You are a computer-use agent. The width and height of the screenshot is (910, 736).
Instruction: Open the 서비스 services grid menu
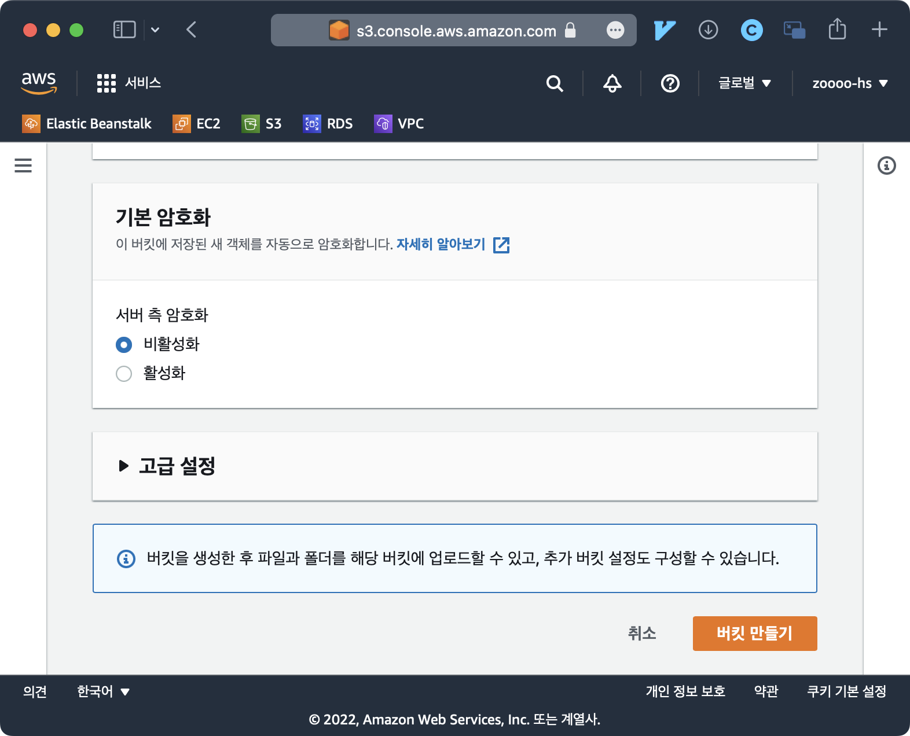tap(129, 83)
